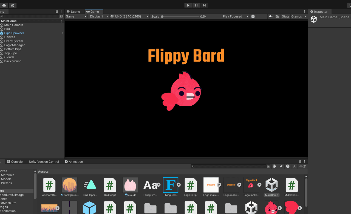The image size is (351, 214).
Task: Toggle the Stats overlay button
Action: (285, 16)
